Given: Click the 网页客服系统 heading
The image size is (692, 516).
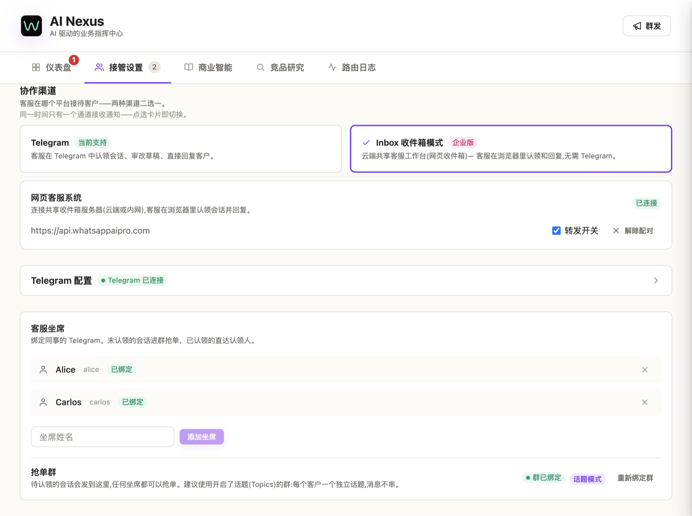Looking at the screenshot, I should point(56,198).
